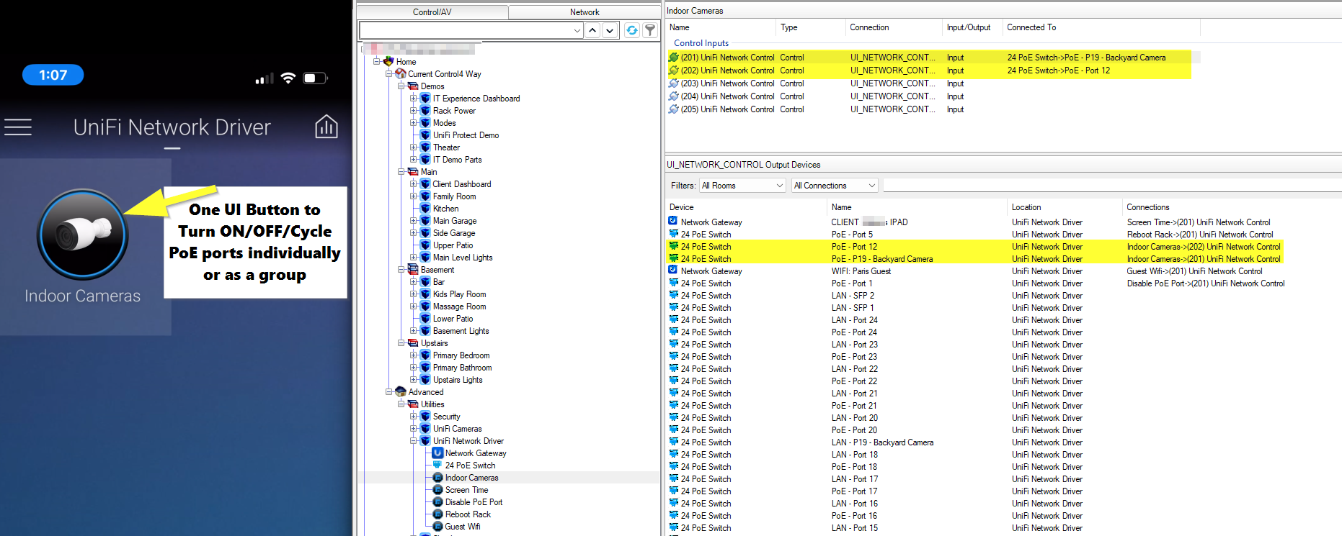Collapse the Main floor node
This screenshot has height=536, width=1342.
401,172
